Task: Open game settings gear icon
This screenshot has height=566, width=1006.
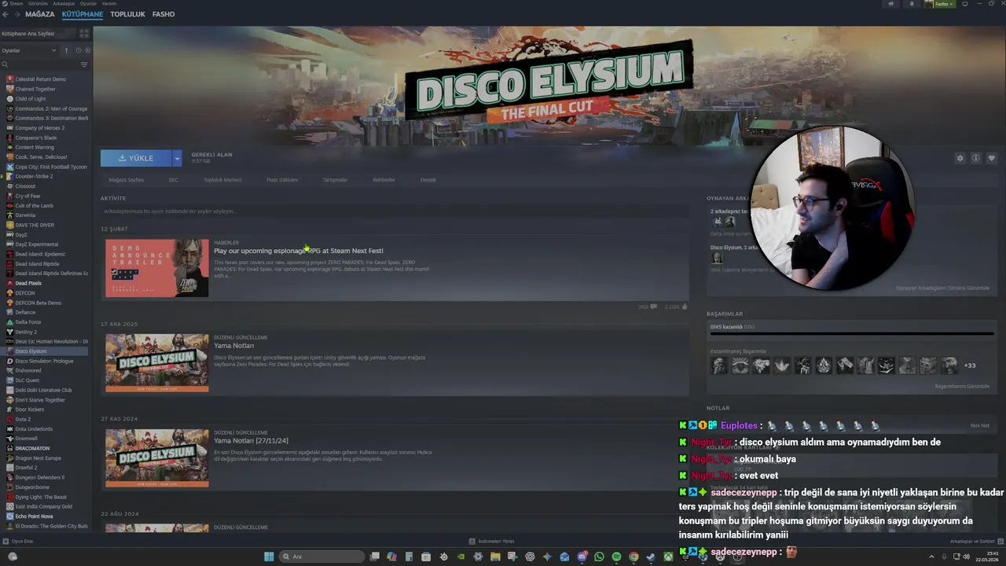Action: coord(960,158)
